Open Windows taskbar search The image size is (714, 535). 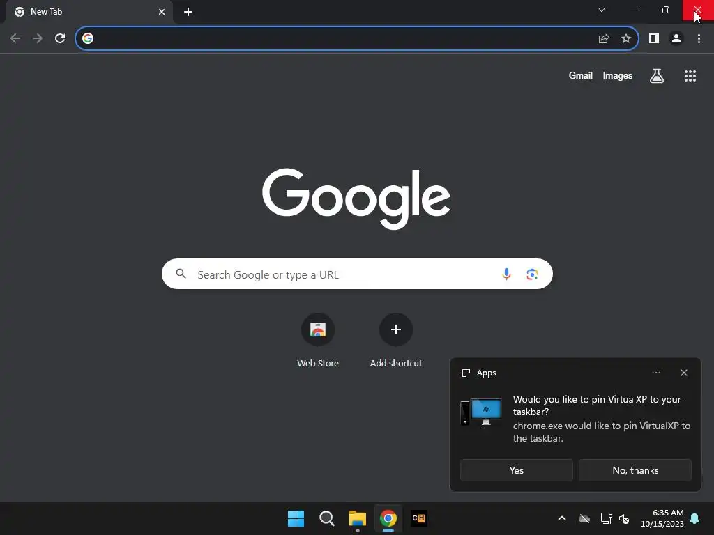326,518
